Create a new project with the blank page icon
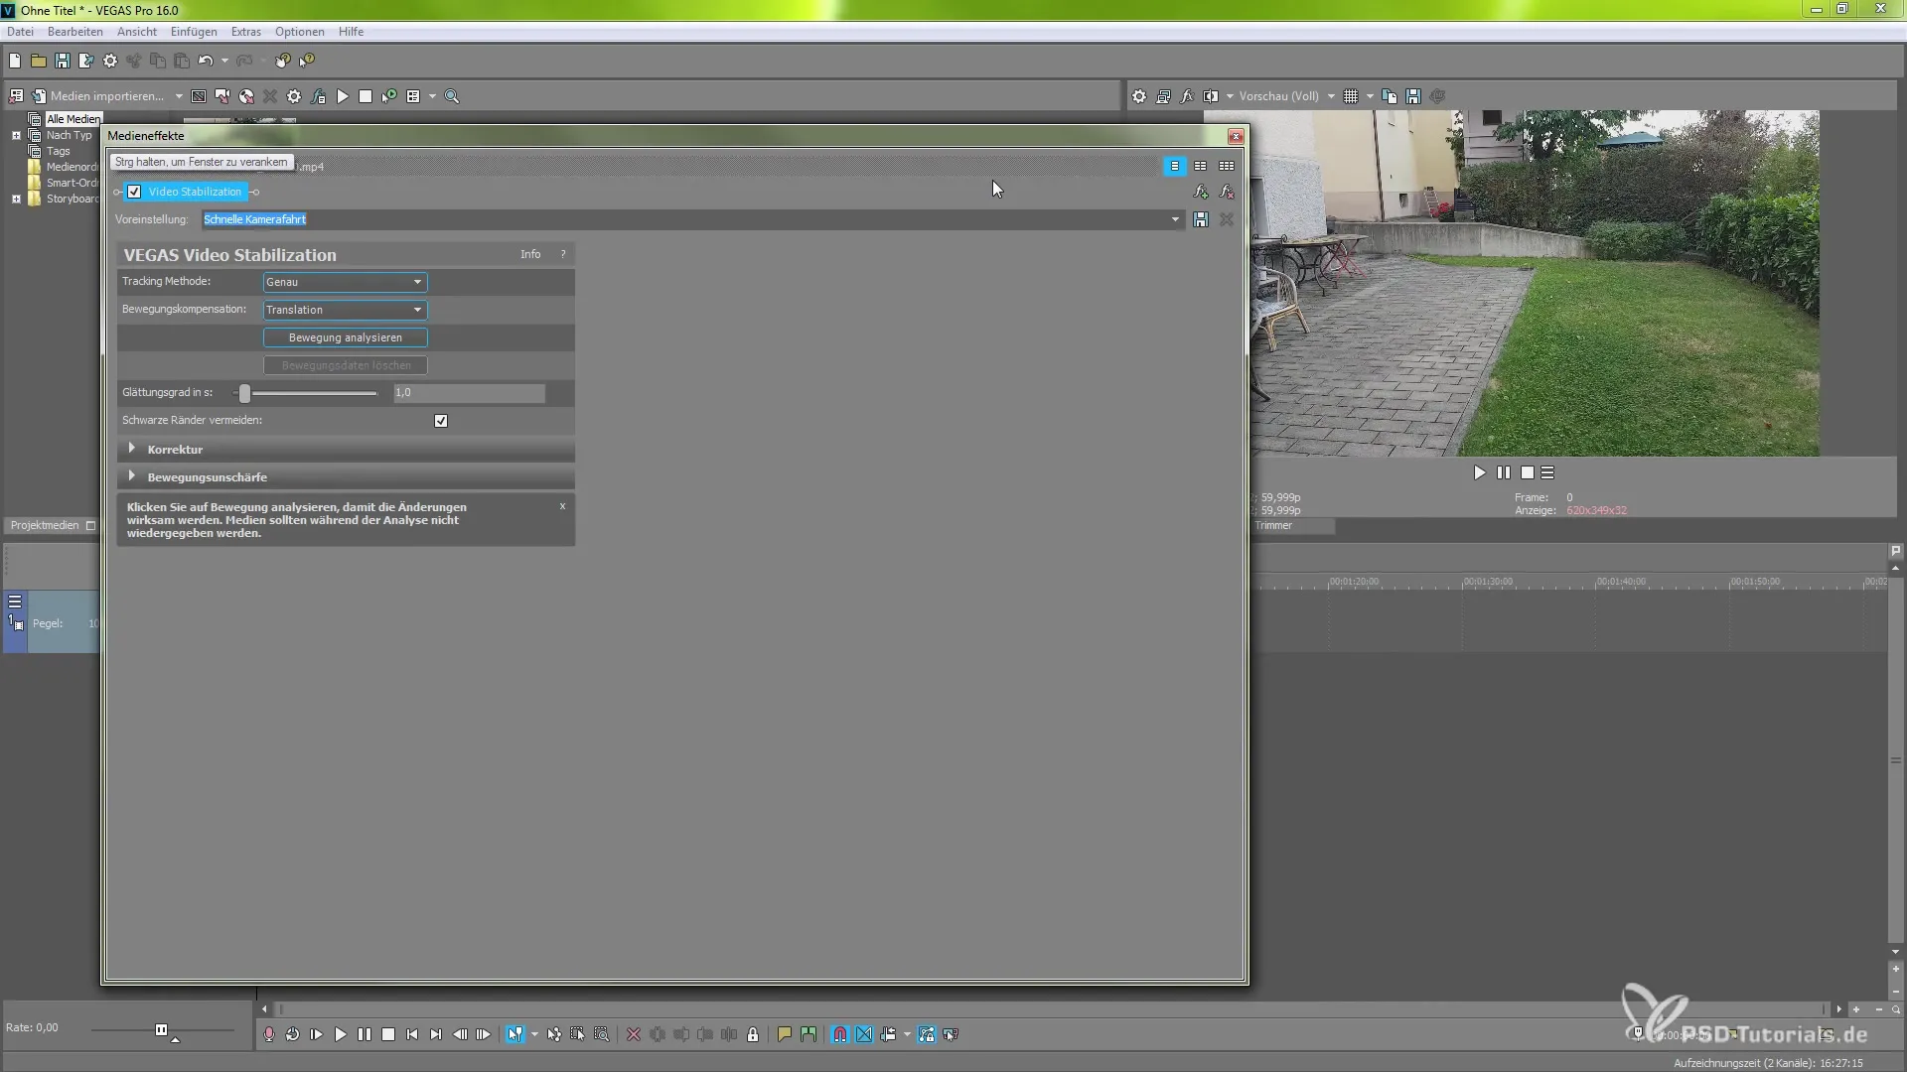Image resolution: width=1907 pixels, height=1072 pixels. (x=15, y=61)
